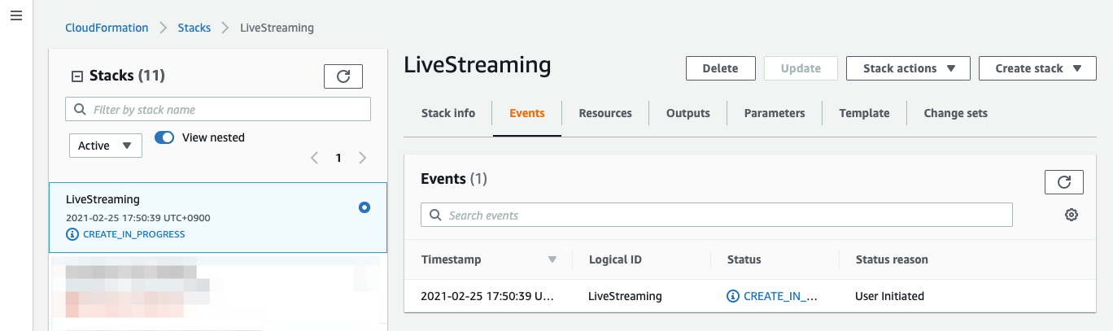This screenshot has height=331, width=1113.
Task: Click the event timestamp 2021-02-25 17:50:39
Action: click(x=487, y=296)
